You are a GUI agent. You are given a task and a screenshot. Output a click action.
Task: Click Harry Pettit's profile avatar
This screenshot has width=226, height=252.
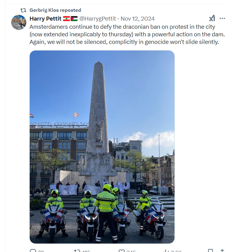pyautogui.click(x=19, y=22)
